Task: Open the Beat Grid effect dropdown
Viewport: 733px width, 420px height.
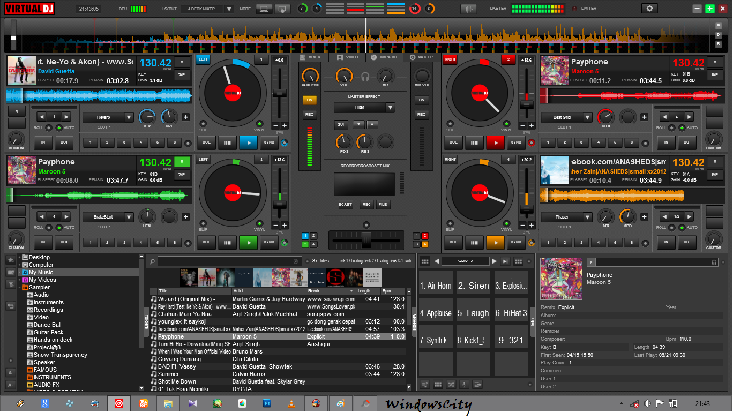Action: tap(587, 117)
